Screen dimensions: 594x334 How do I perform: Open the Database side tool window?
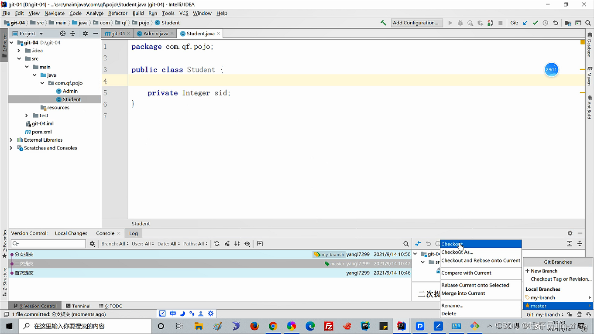pyautogui.click(x=589, y=45)
